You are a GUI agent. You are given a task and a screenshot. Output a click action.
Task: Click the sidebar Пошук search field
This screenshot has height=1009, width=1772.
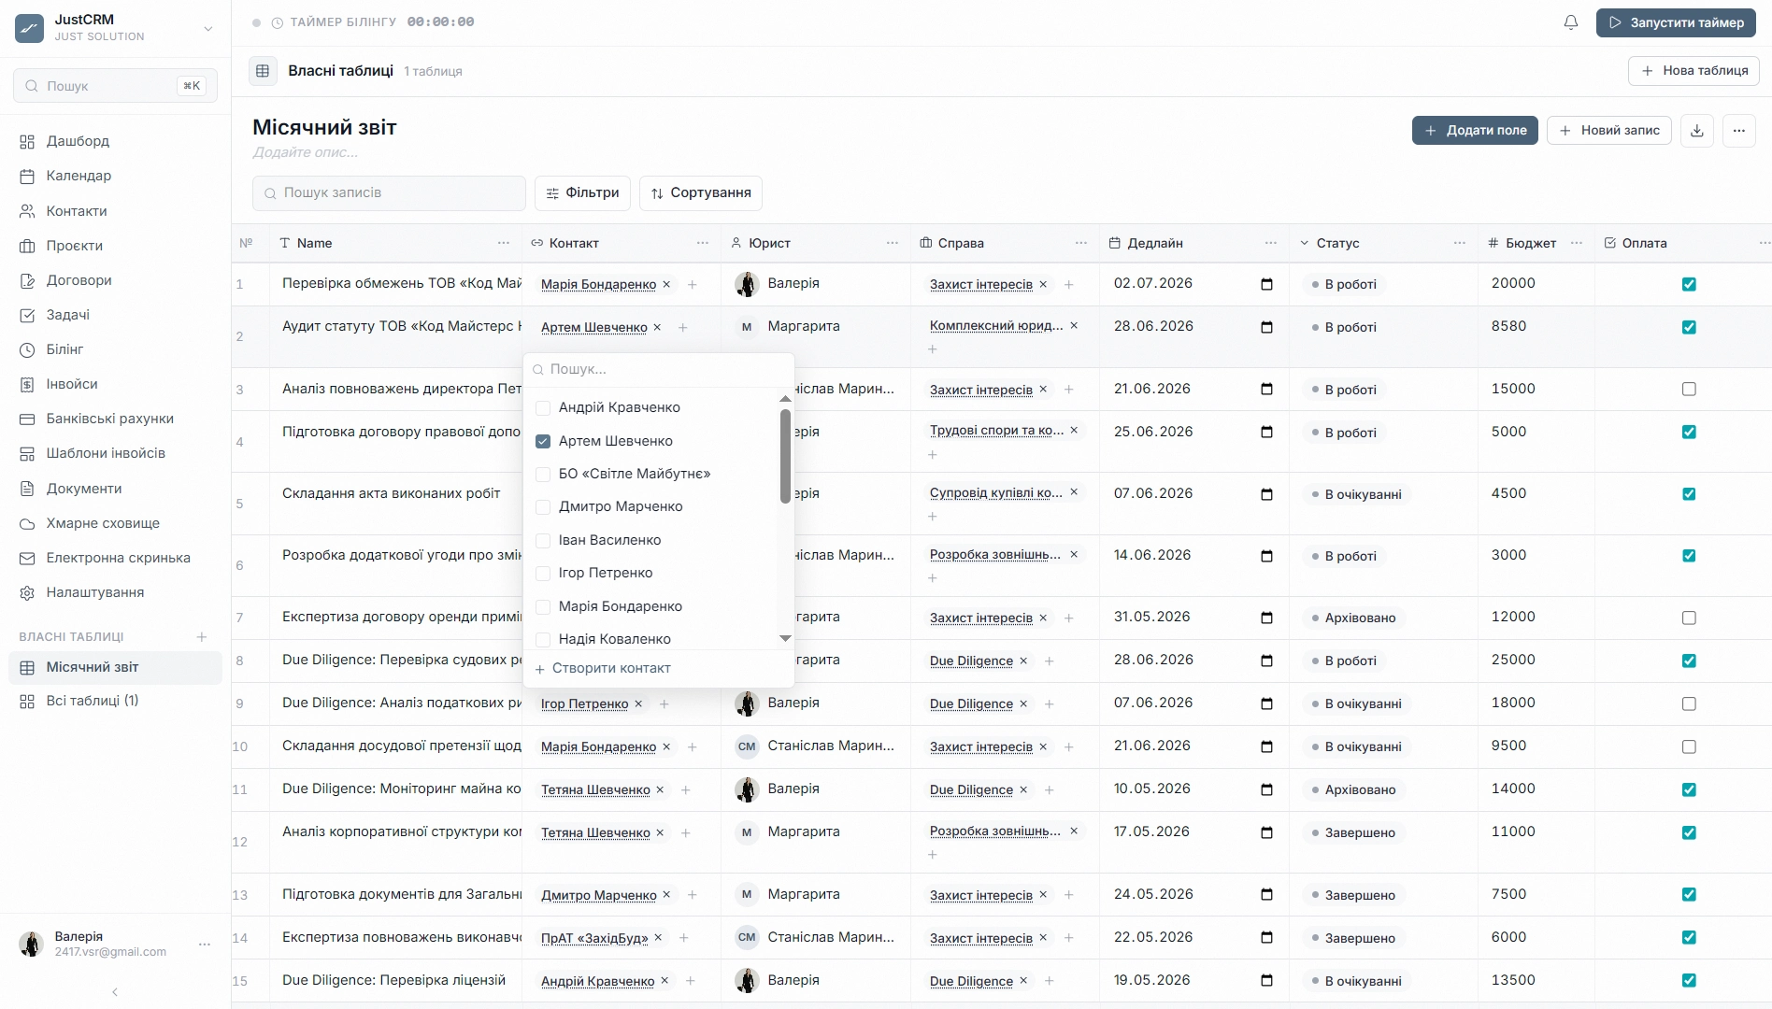116,86
